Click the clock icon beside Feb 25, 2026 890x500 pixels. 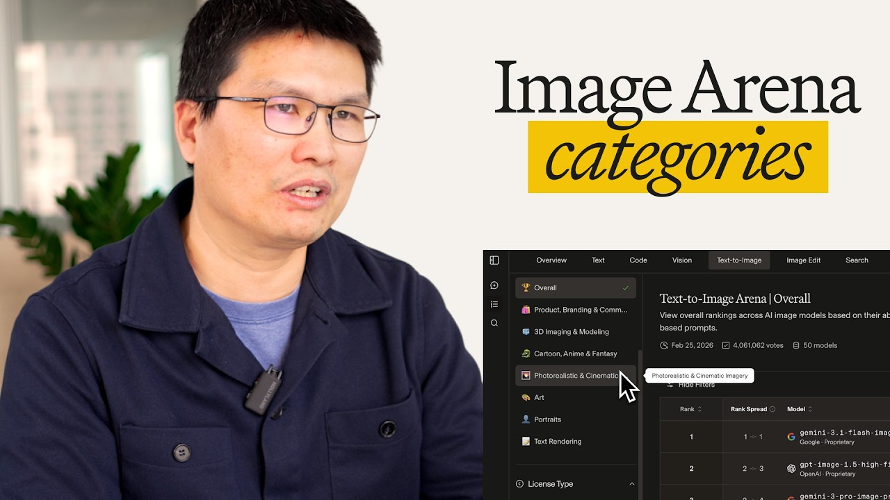coord(664,345)
